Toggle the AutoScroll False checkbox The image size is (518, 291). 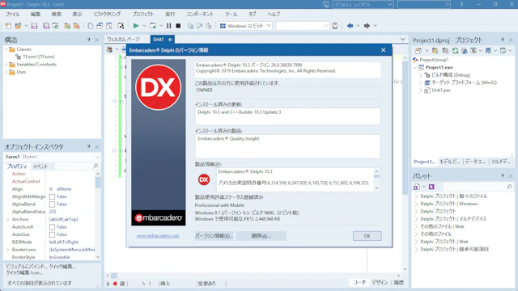[52, 227]
